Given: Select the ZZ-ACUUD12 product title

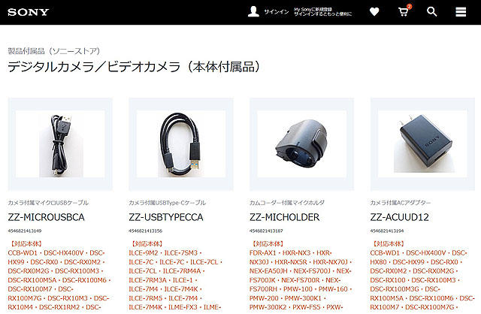Looking at the screenshot, I should pyautogui.click(x=399, y=217).
